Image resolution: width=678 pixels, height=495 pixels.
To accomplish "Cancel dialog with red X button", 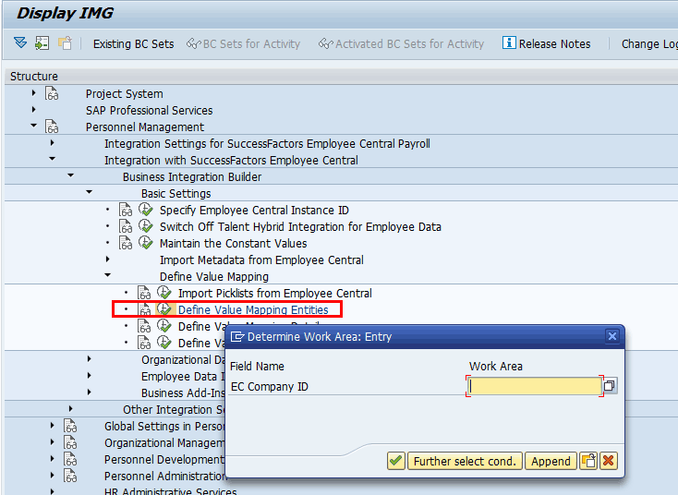I will [609, 461].
